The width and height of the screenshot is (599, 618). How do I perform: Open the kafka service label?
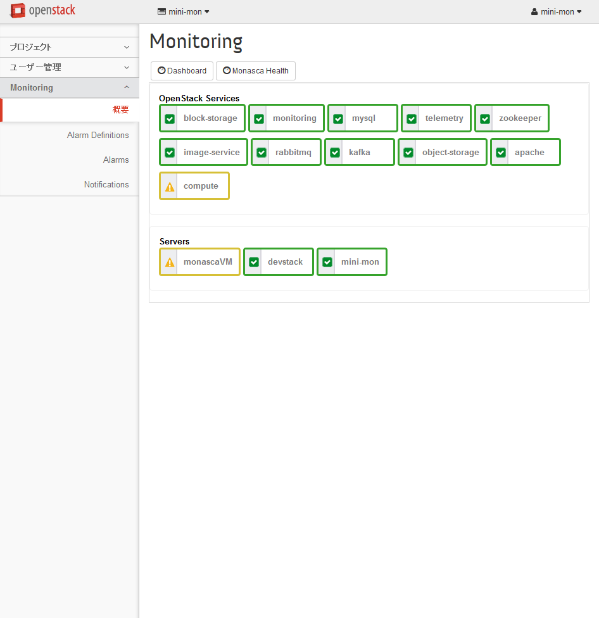[x=360, y=152]
